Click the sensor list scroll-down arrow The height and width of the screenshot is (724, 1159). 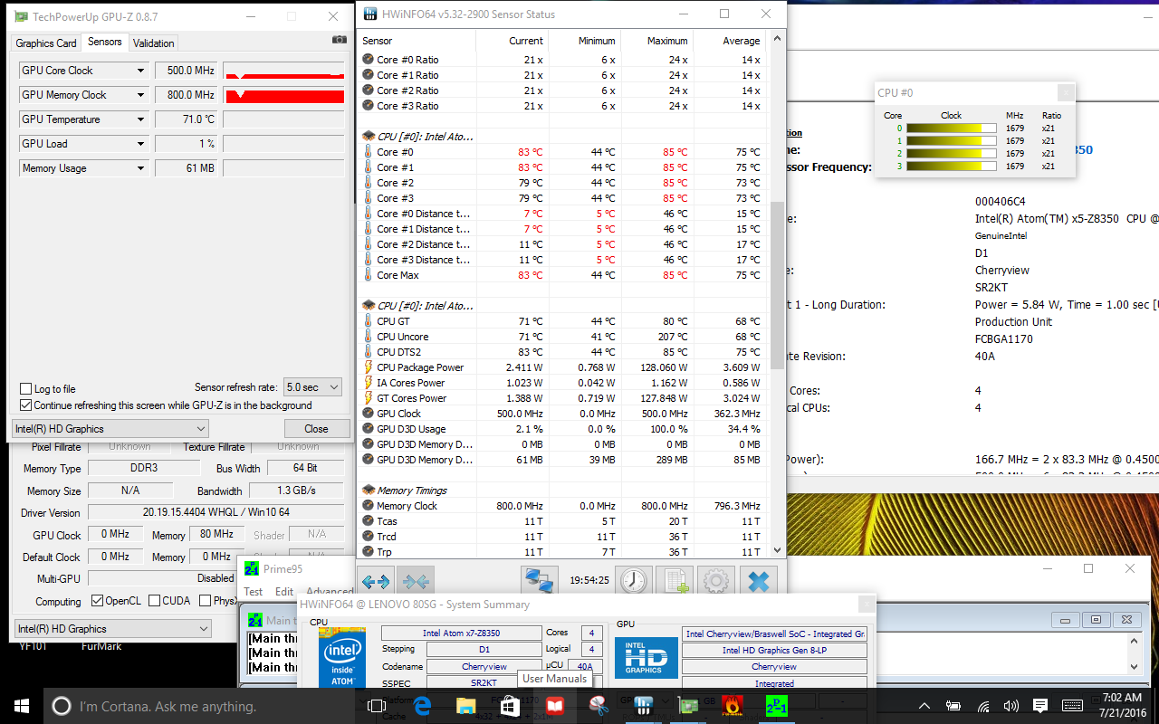click(x=777, y=549)
